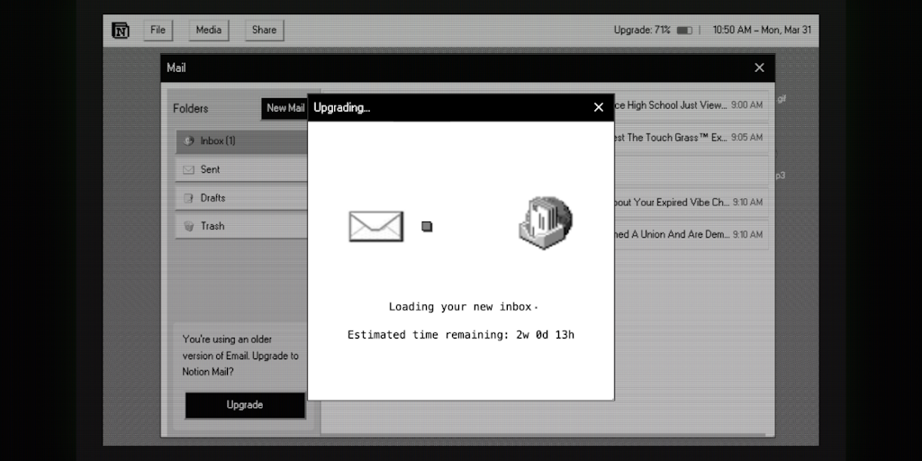Click the 10:50 AM date and time
The width and height of the screenshot is (922, 461).
click(x=762, y=30)
